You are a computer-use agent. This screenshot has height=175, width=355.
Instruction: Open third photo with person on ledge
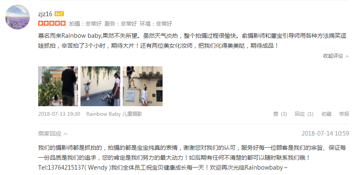click(x=143, y=86)
